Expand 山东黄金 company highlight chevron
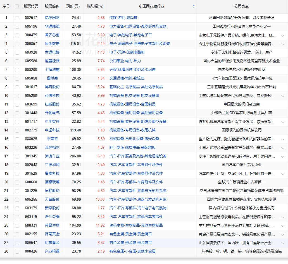This screenshot has height=264, width=288. tap(282, 243)
